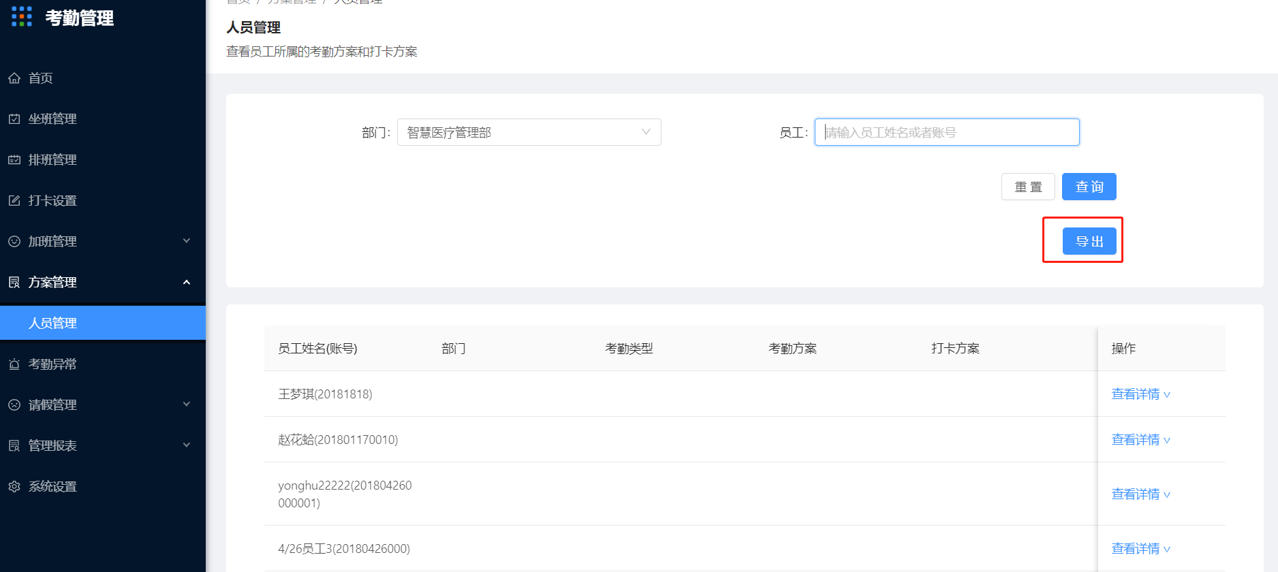Select the 加班管理 smiley icon
The image size is (1278, 572).
click(x=14, y=242)
